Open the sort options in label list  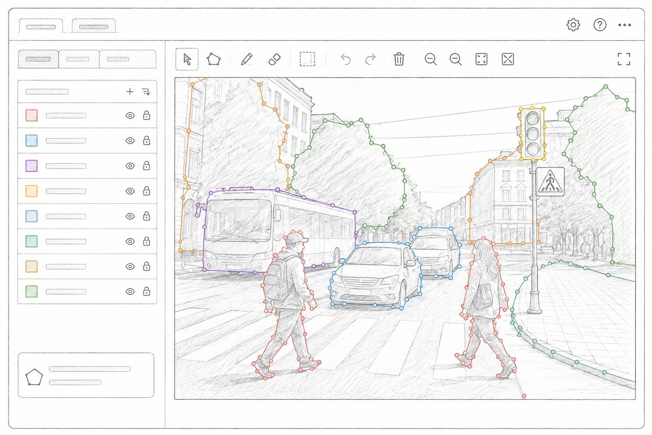click(146, 91)
